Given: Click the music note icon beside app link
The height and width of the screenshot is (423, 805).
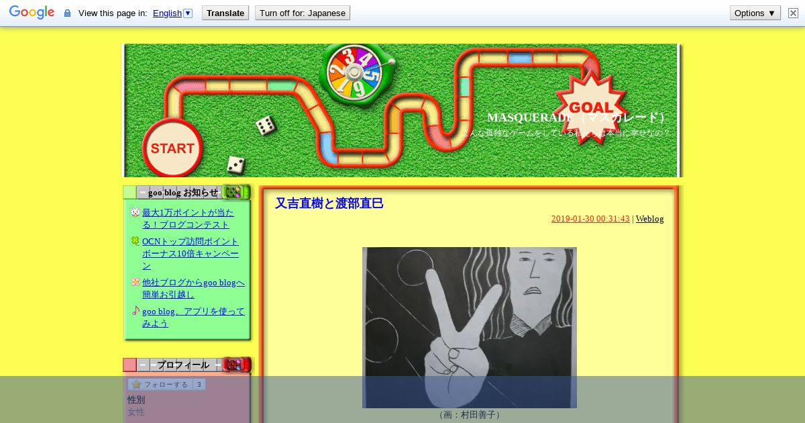Looking at the screenshot, I should click(135, 310).
